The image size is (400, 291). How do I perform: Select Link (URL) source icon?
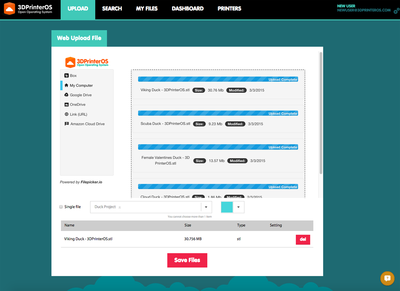(x=66, y=114)
